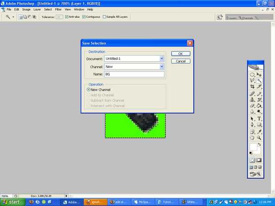Select the Pen tool
The image size is (275, 206).
click(252, 125)
